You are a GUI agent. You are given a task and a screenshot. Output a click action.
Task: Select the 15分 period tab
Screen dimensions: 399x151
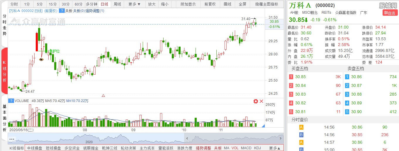(53, 4)
